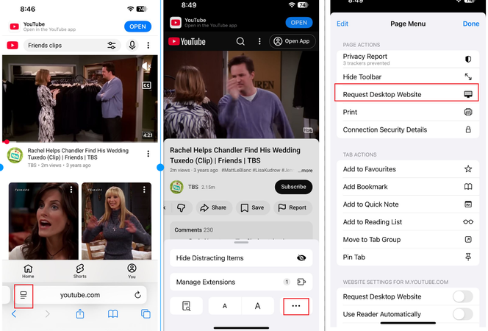Click the YouTube logo by the search field
This screenshot has height=331, width=488.
(x=12, y=46)
